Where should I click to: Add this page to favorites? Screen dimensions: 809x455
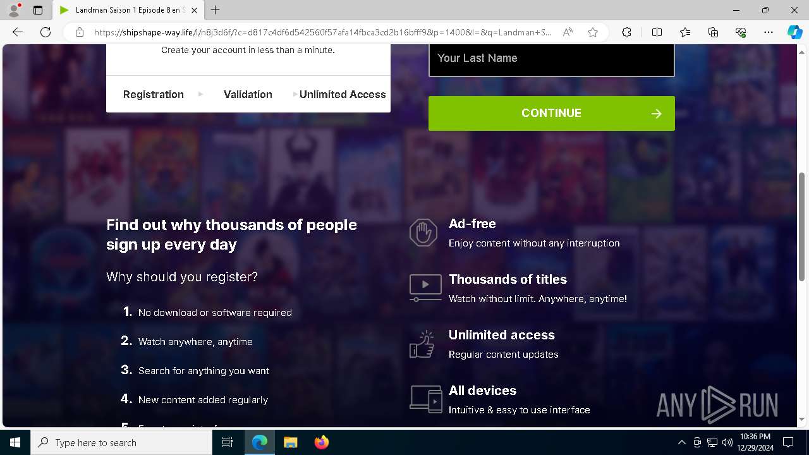coord(593,32)
